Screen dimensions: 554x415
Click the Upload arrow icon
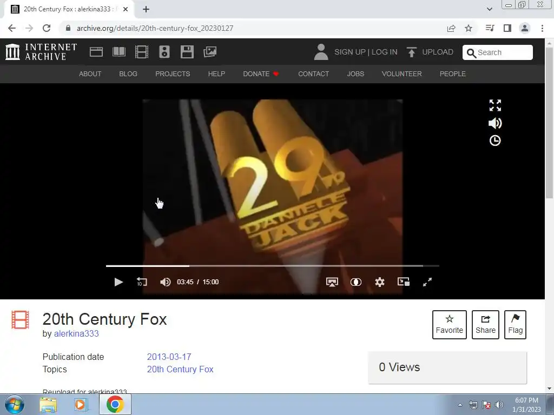[x=411, y=52]
